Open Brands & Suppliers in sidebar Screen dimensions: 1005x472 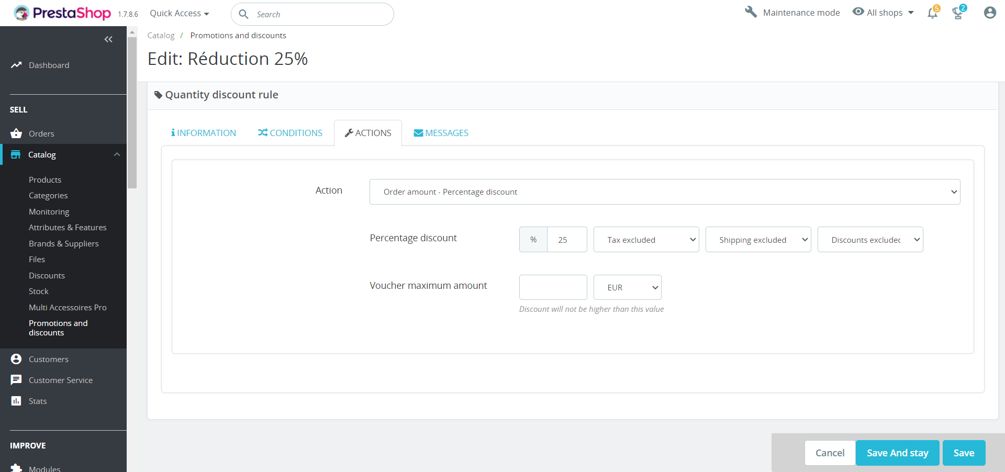pos(63,243)
